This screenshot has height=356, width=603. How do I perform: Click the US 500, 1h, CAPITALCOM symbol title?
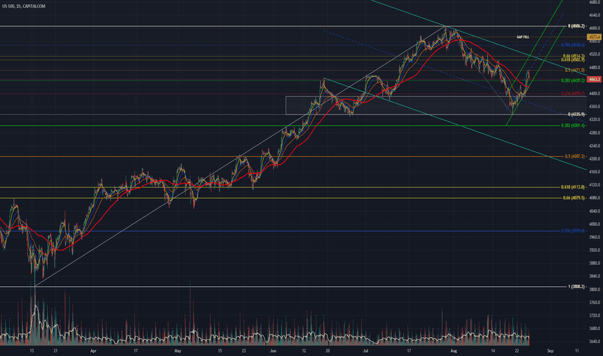pyautogui.click(x=24, y=6)
